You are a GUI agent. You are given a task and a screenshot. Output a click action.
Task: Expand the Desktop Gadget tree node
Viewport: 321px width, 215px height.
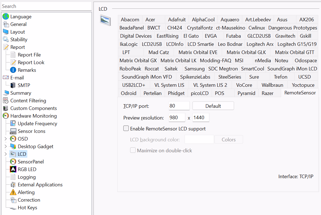click(6, 147)
